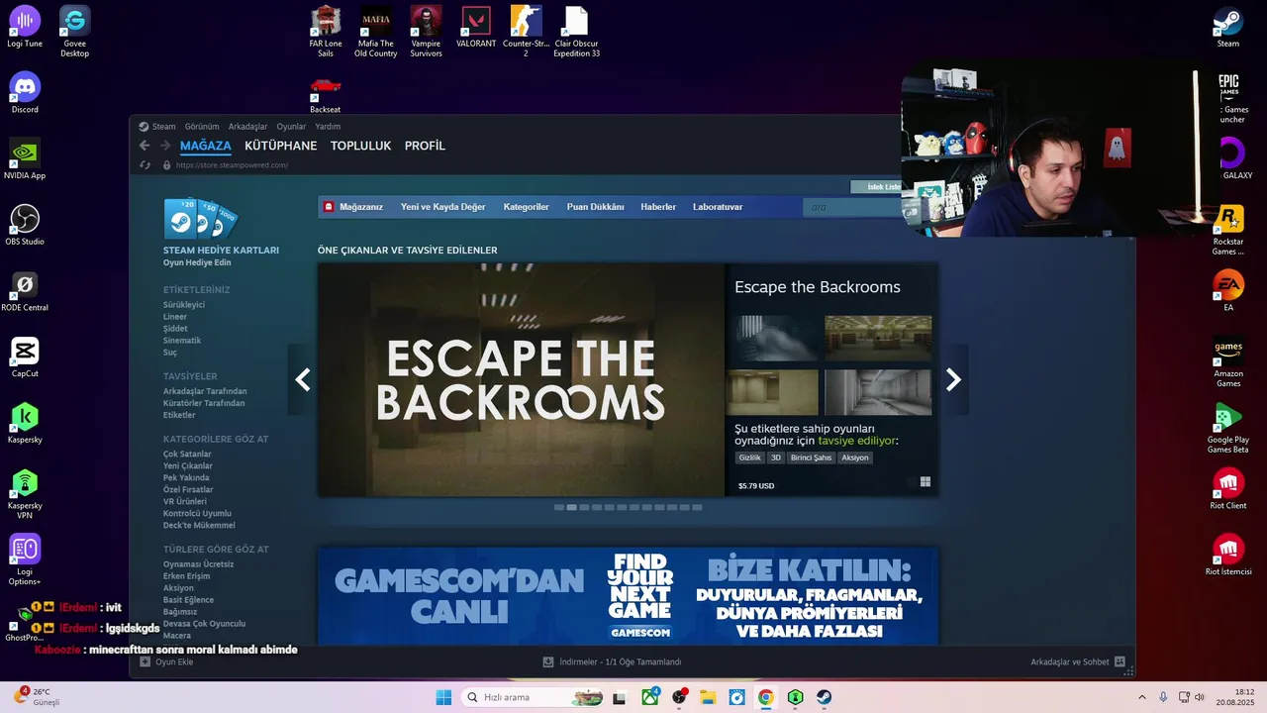The width and height of the screenshot is (1267, 713).
Task: Open Arkadaşlar Tarafından recommendations
Action: click(205, 391)
